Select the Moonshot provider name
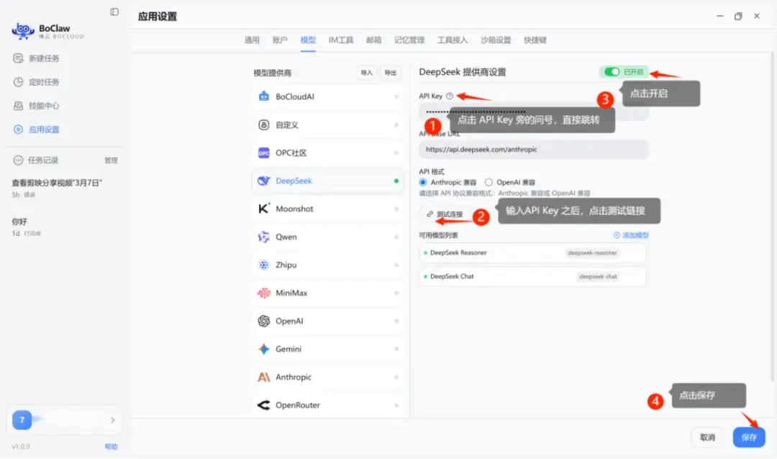 pyautogui.click(x=294, y=209)
